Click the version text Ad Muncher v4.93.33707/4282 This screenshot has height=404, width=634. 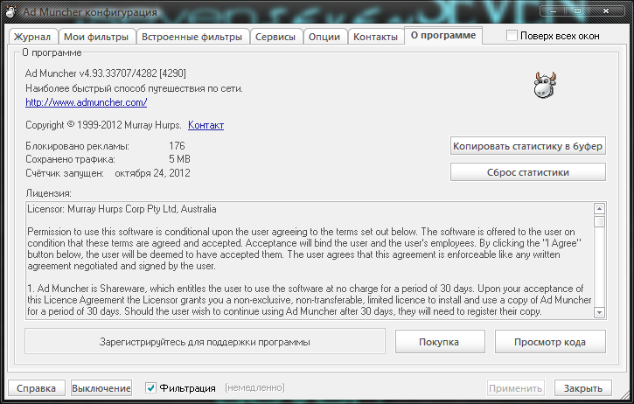[106, 73]
